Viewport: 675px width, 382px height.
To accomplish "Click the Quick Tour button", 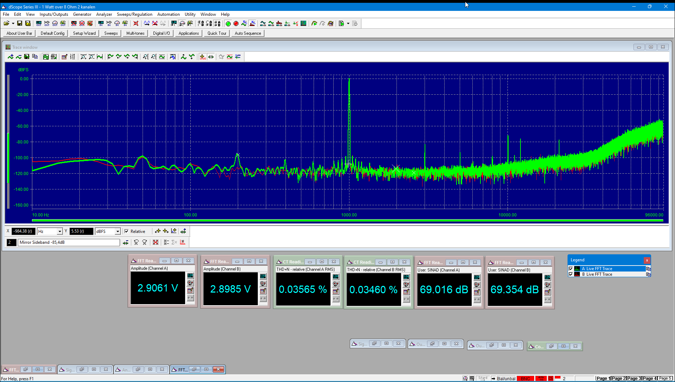I will (217, 33).
